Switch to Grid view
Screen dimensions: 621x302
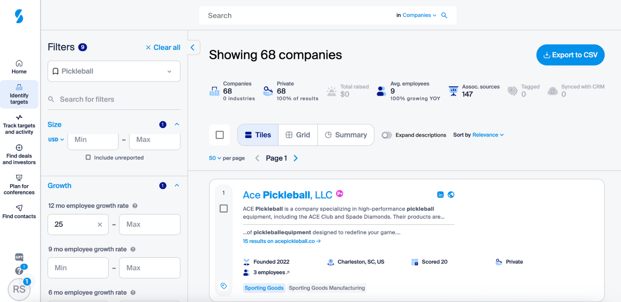click(x=298, y=135)
